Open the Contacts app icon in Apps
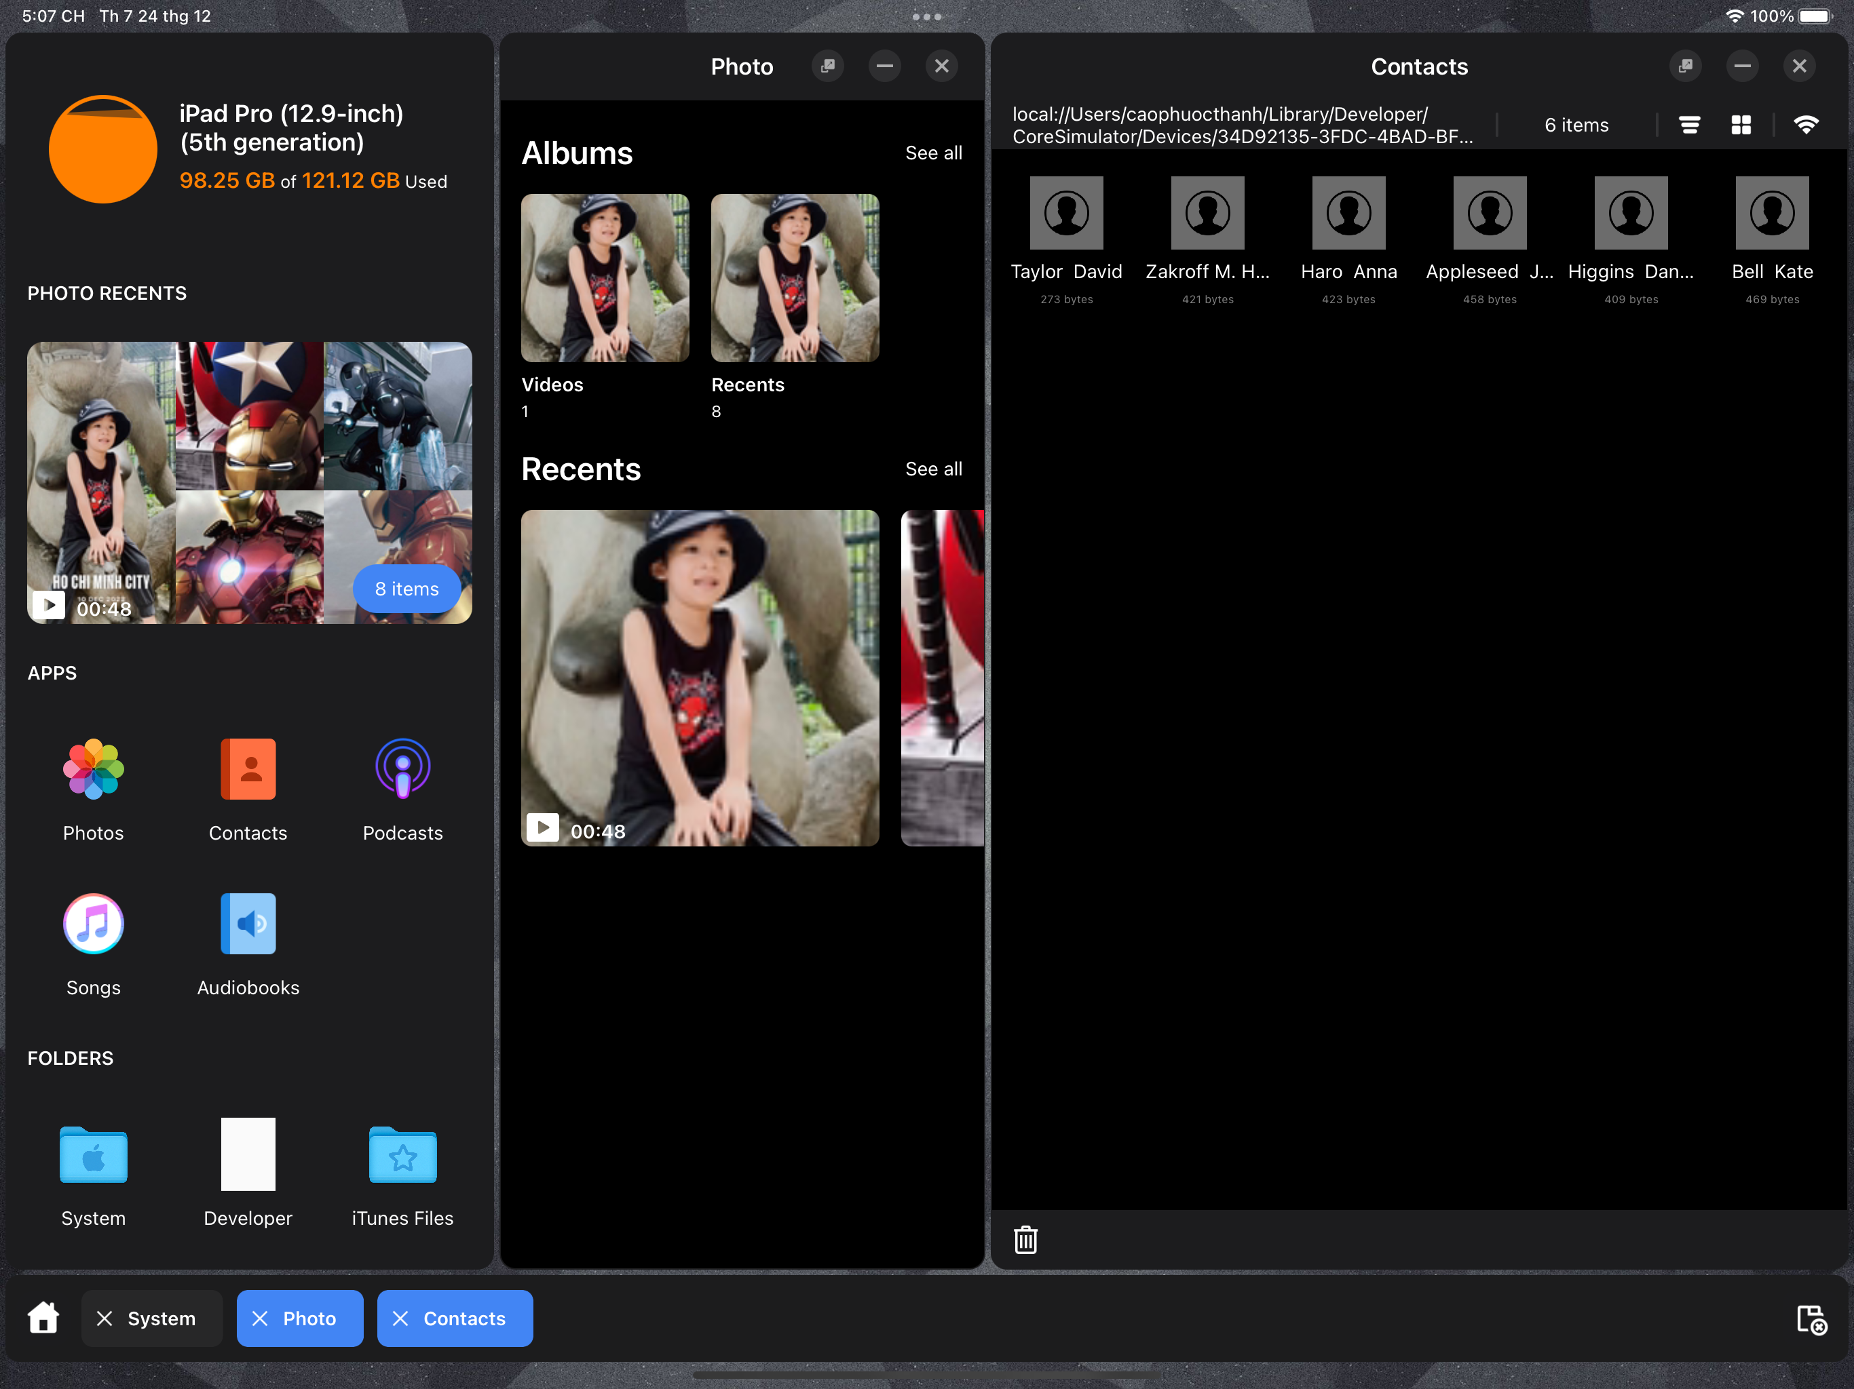Viewport: 1854px width, 1389px height. [x=248, y=769]
